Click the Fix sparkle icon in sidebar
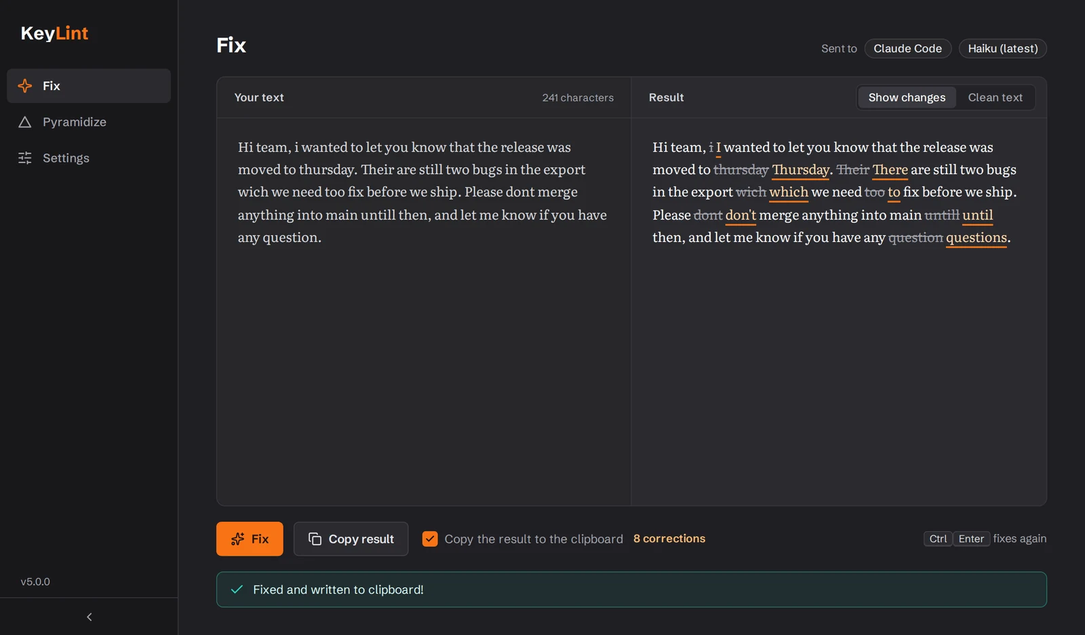 [25, 86]
